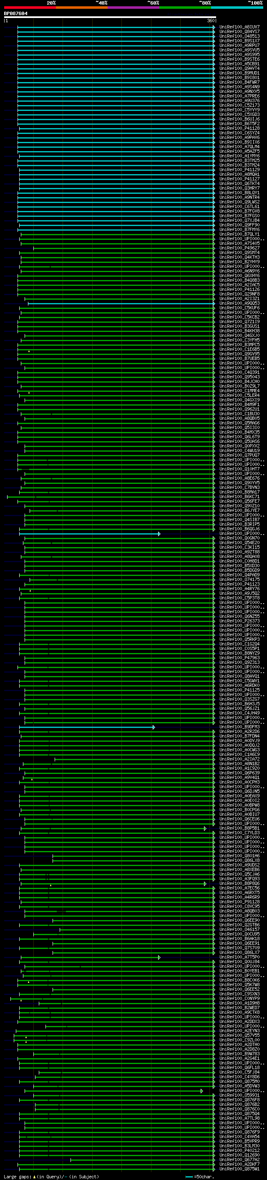267x1180 pixels.
Task: Select hit label UniRef100_B7QLY1
Action: click(x=239, y=234)
